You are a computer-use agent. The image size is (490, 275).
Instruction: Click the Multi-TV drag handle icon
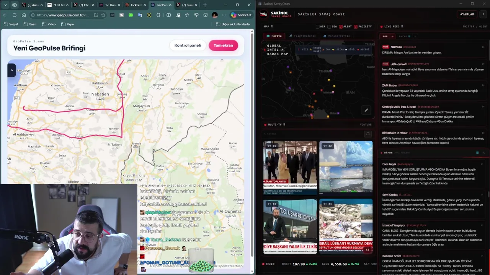(x=284, y=125)
